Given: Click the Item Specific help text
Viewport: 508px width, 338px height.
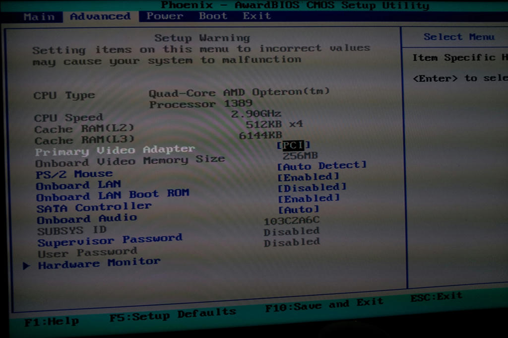Looking at the screenshot, I should point(460,58).
